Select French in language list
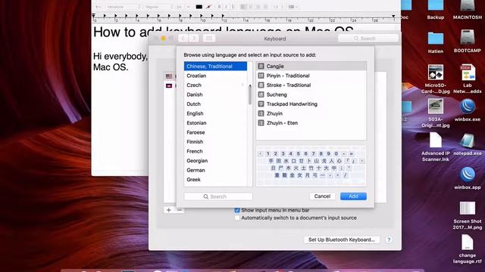 [x=215, y=151]
